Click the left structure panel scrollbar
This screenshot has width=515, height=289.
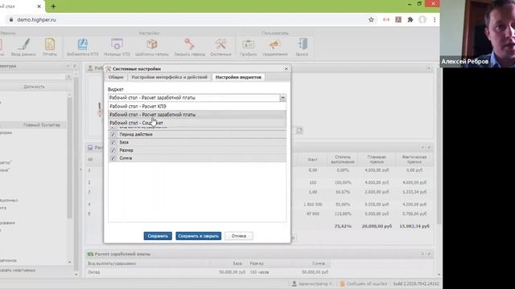[70, 157]
